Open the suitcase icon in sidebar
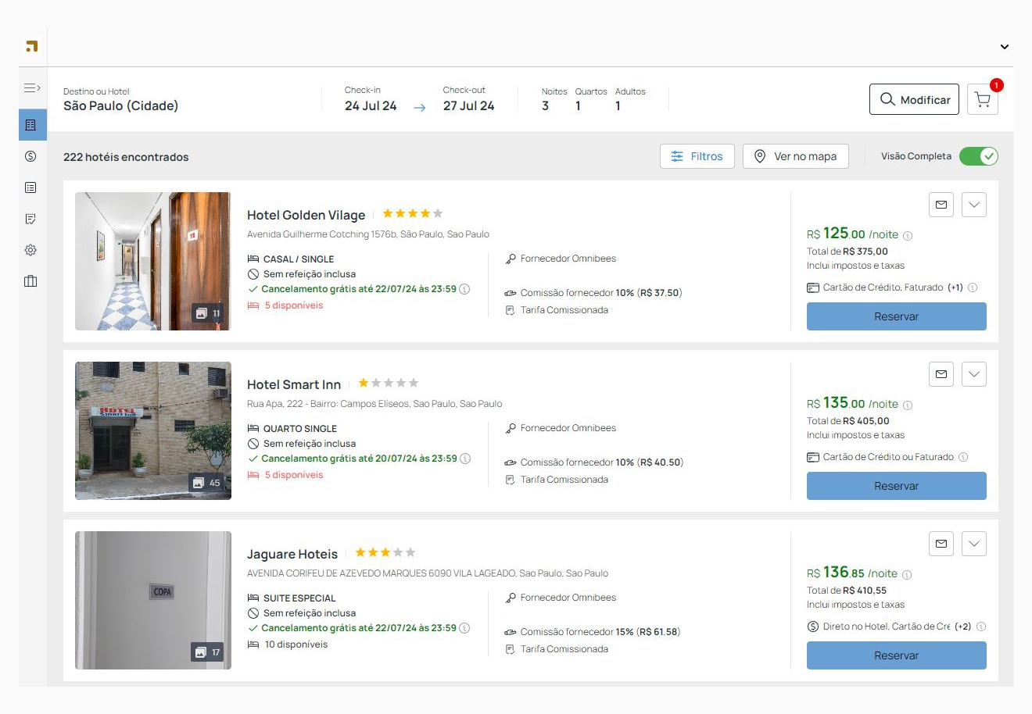Image resolution: width=1032 pixels, height=714 pixels. click(30, 281)
